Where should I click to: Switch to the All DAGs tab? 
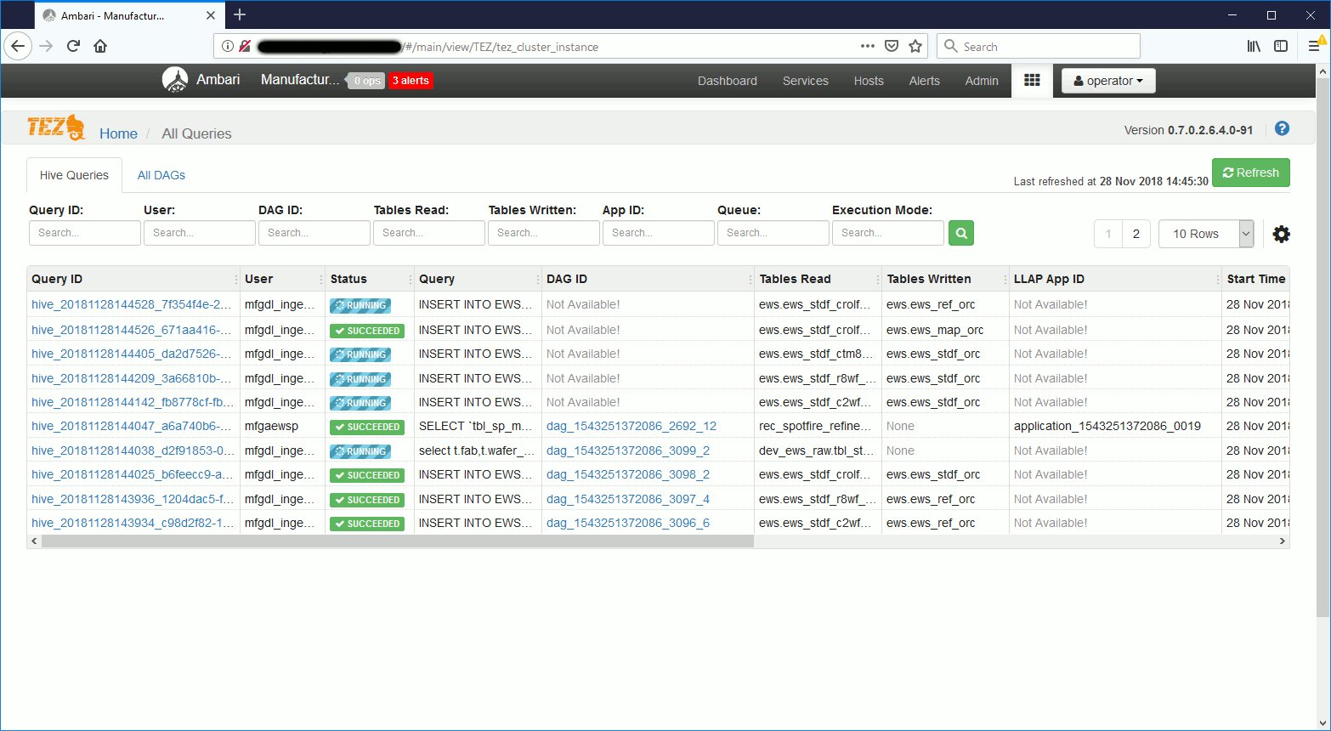[x=161, y=175]
